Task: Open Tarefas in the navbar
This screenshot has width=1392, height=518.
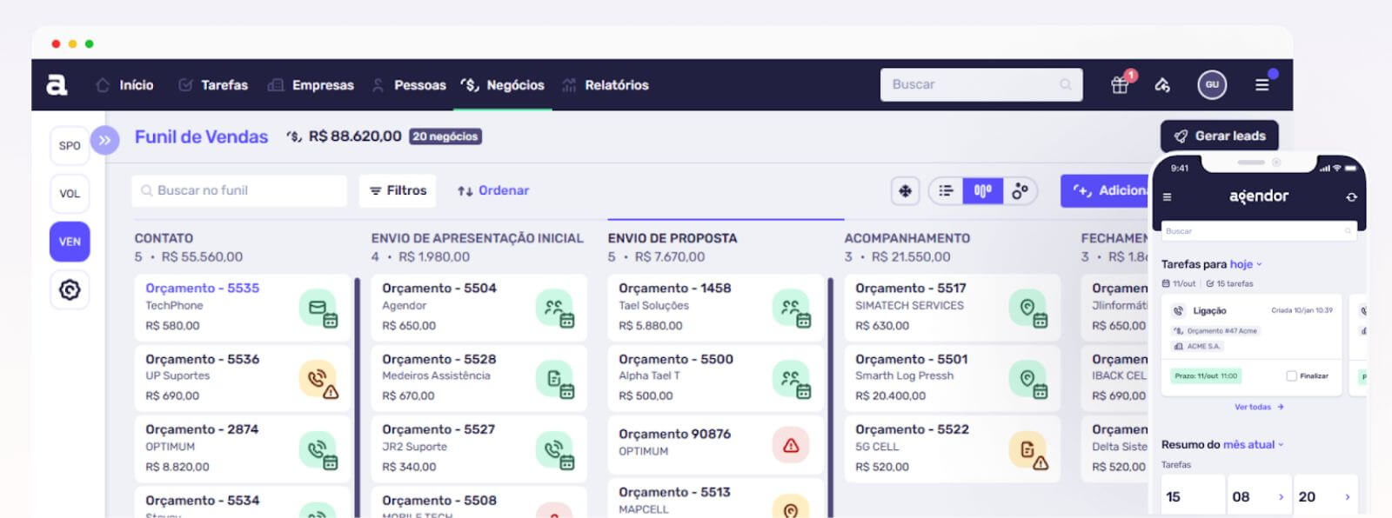Action: 213,85
